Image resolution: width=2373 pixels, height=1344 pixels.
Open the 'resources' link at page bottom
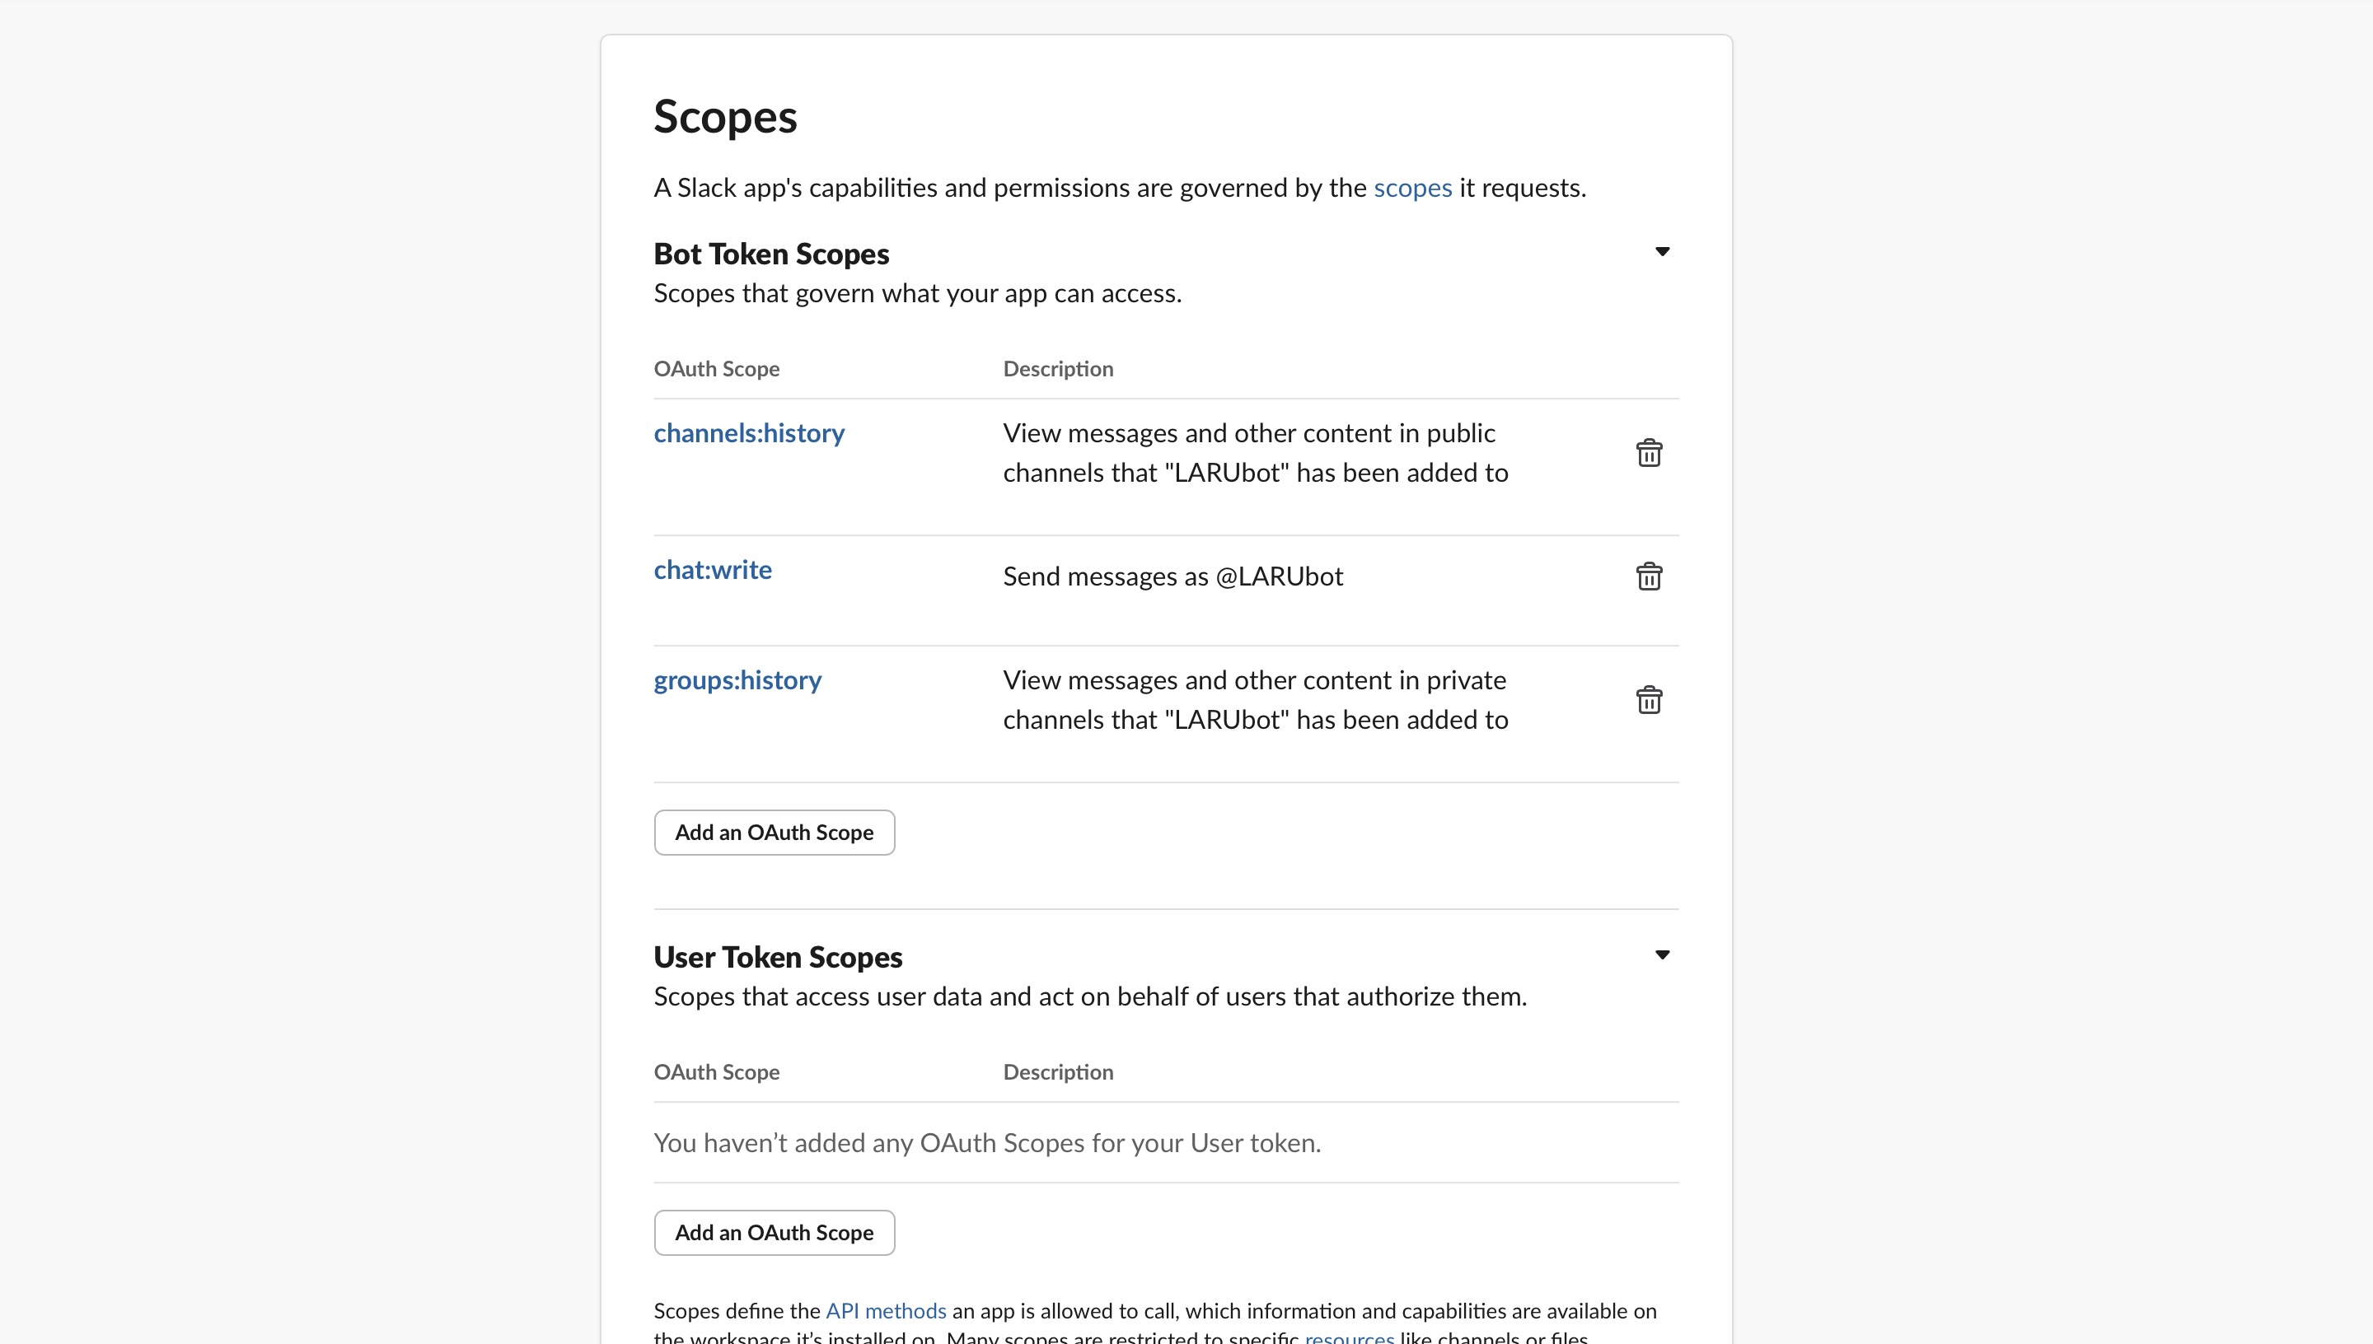(1349, 1337)
